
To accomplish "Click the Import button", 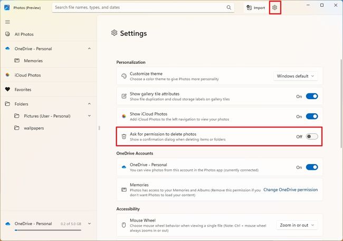I will 255,8.
